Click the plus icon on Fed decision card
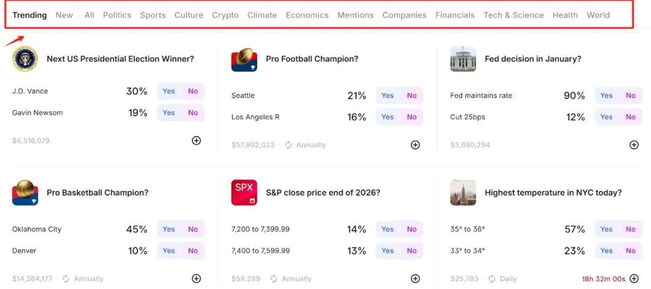Image resolution: width=651 pixels, height=289 pixels. pyautogui.click(x=634, y=144)
